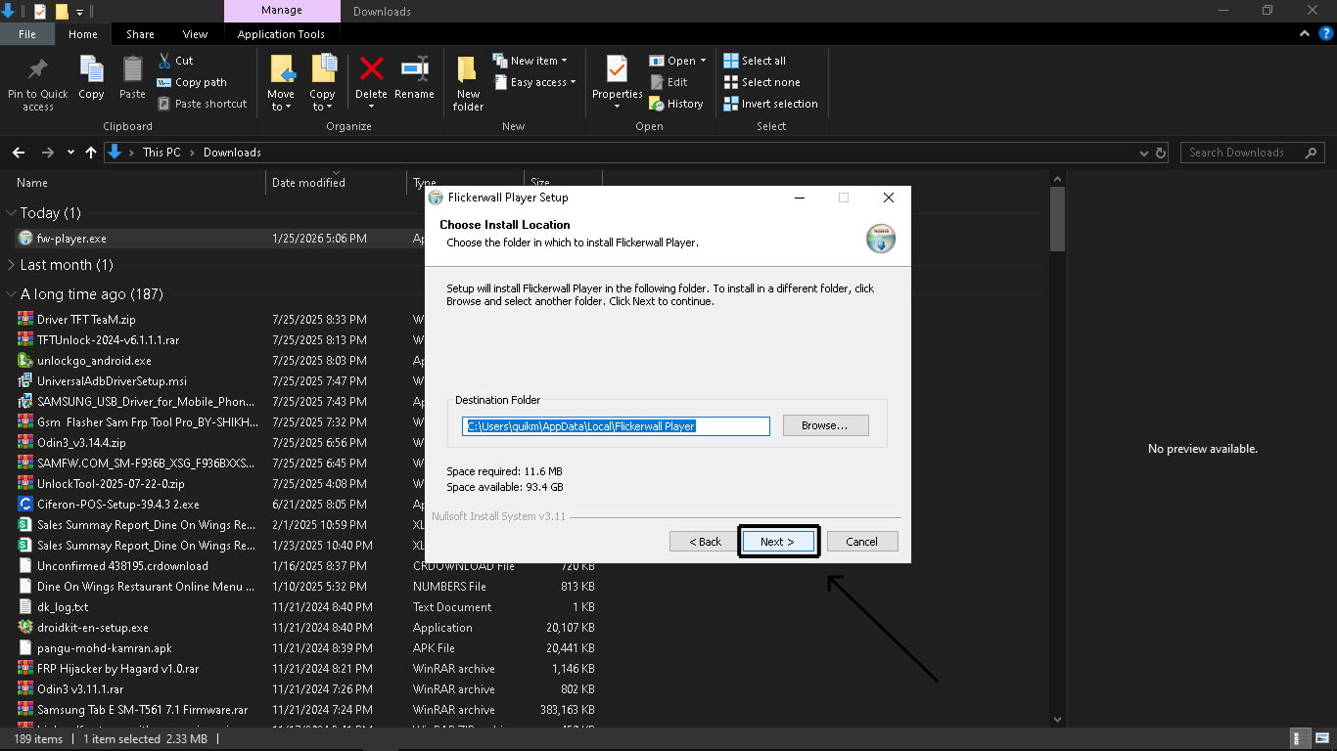The height and width of the screenshot is (751, 1337).
Task: Select the Manage contextual tab
Action: pyautogui.click(x=282, y=11)
